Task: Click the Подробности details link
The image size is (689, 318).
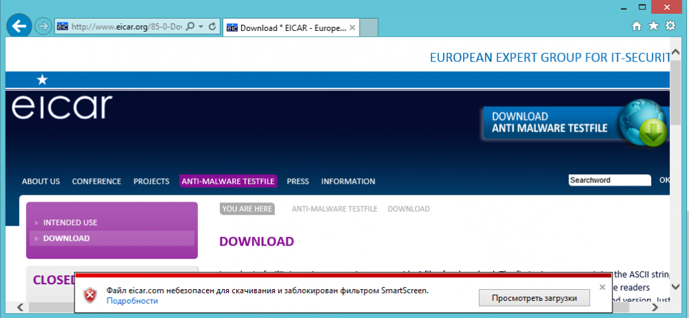Action: (132, 301)
